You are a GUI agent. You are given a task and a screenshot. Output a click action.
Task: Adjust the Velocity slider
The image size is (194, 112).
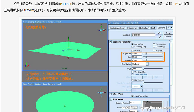(153, 60)
